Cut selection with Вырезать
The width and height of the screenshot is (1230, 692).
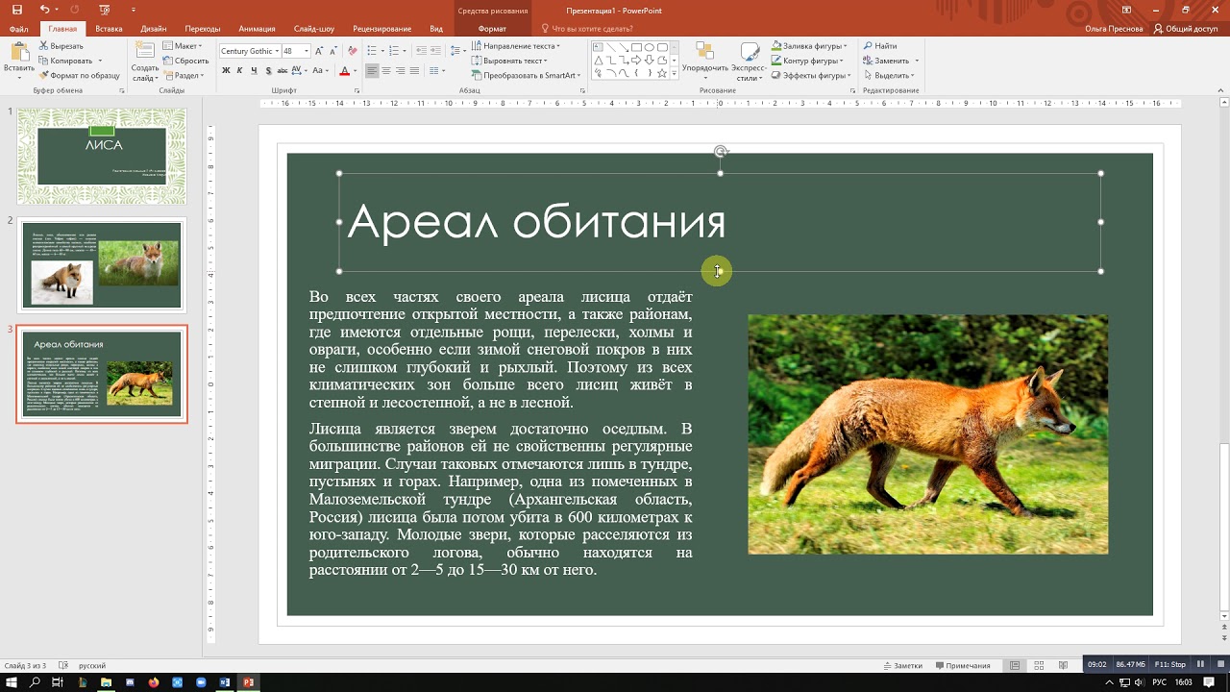point(61,46)
